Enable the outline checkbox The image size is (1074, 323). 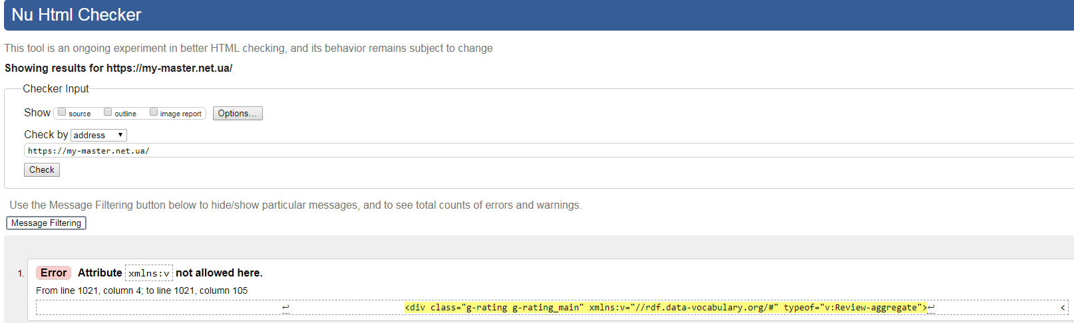click(x=108, y=112)
